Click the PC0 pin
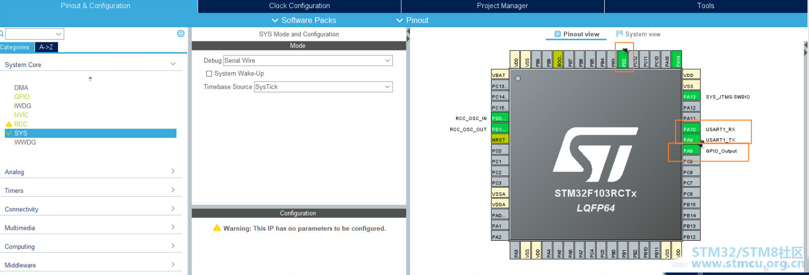The height and width of the screenshot is (275, 809). (500, 151)
